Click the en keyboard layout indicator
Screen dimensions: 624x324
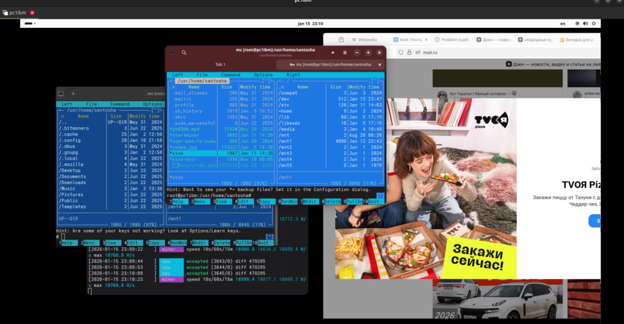coord(562,23)
